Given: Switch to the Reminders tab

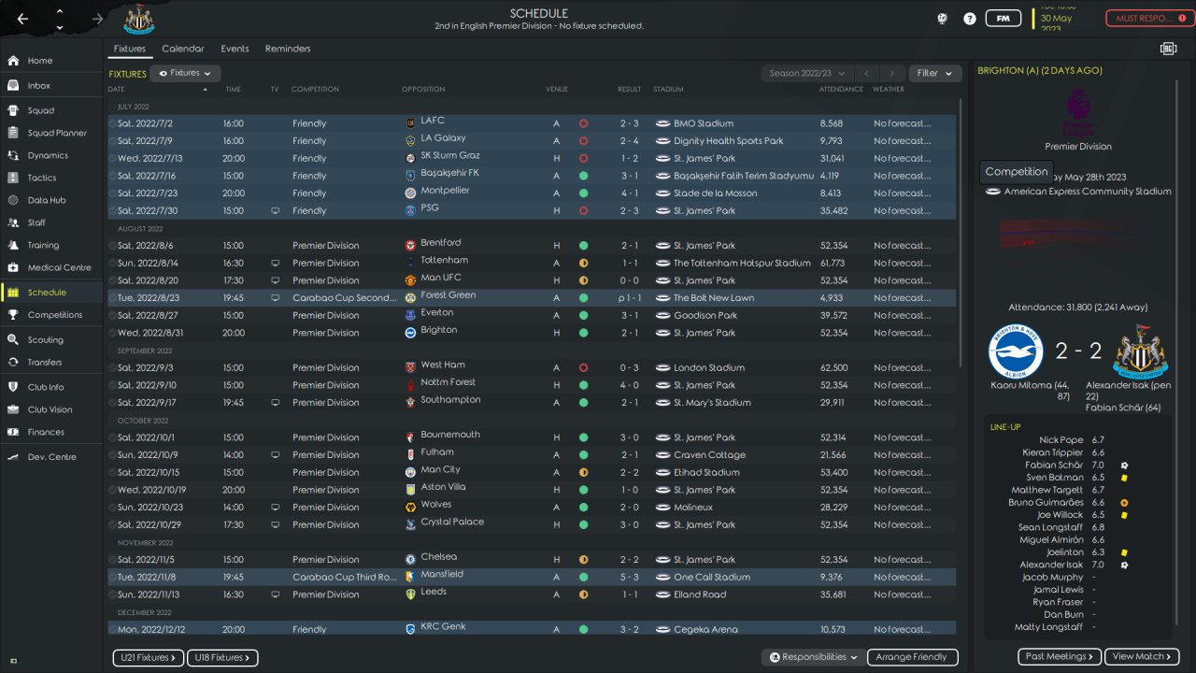Looking at the screenshot, I should (288, 49).
